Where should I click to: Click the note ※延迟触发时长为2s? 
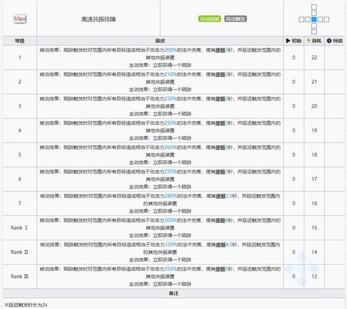pos(26,305)
